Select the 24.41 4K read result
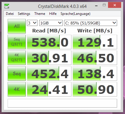Viewport: 125px width, 114px height. 49,89
